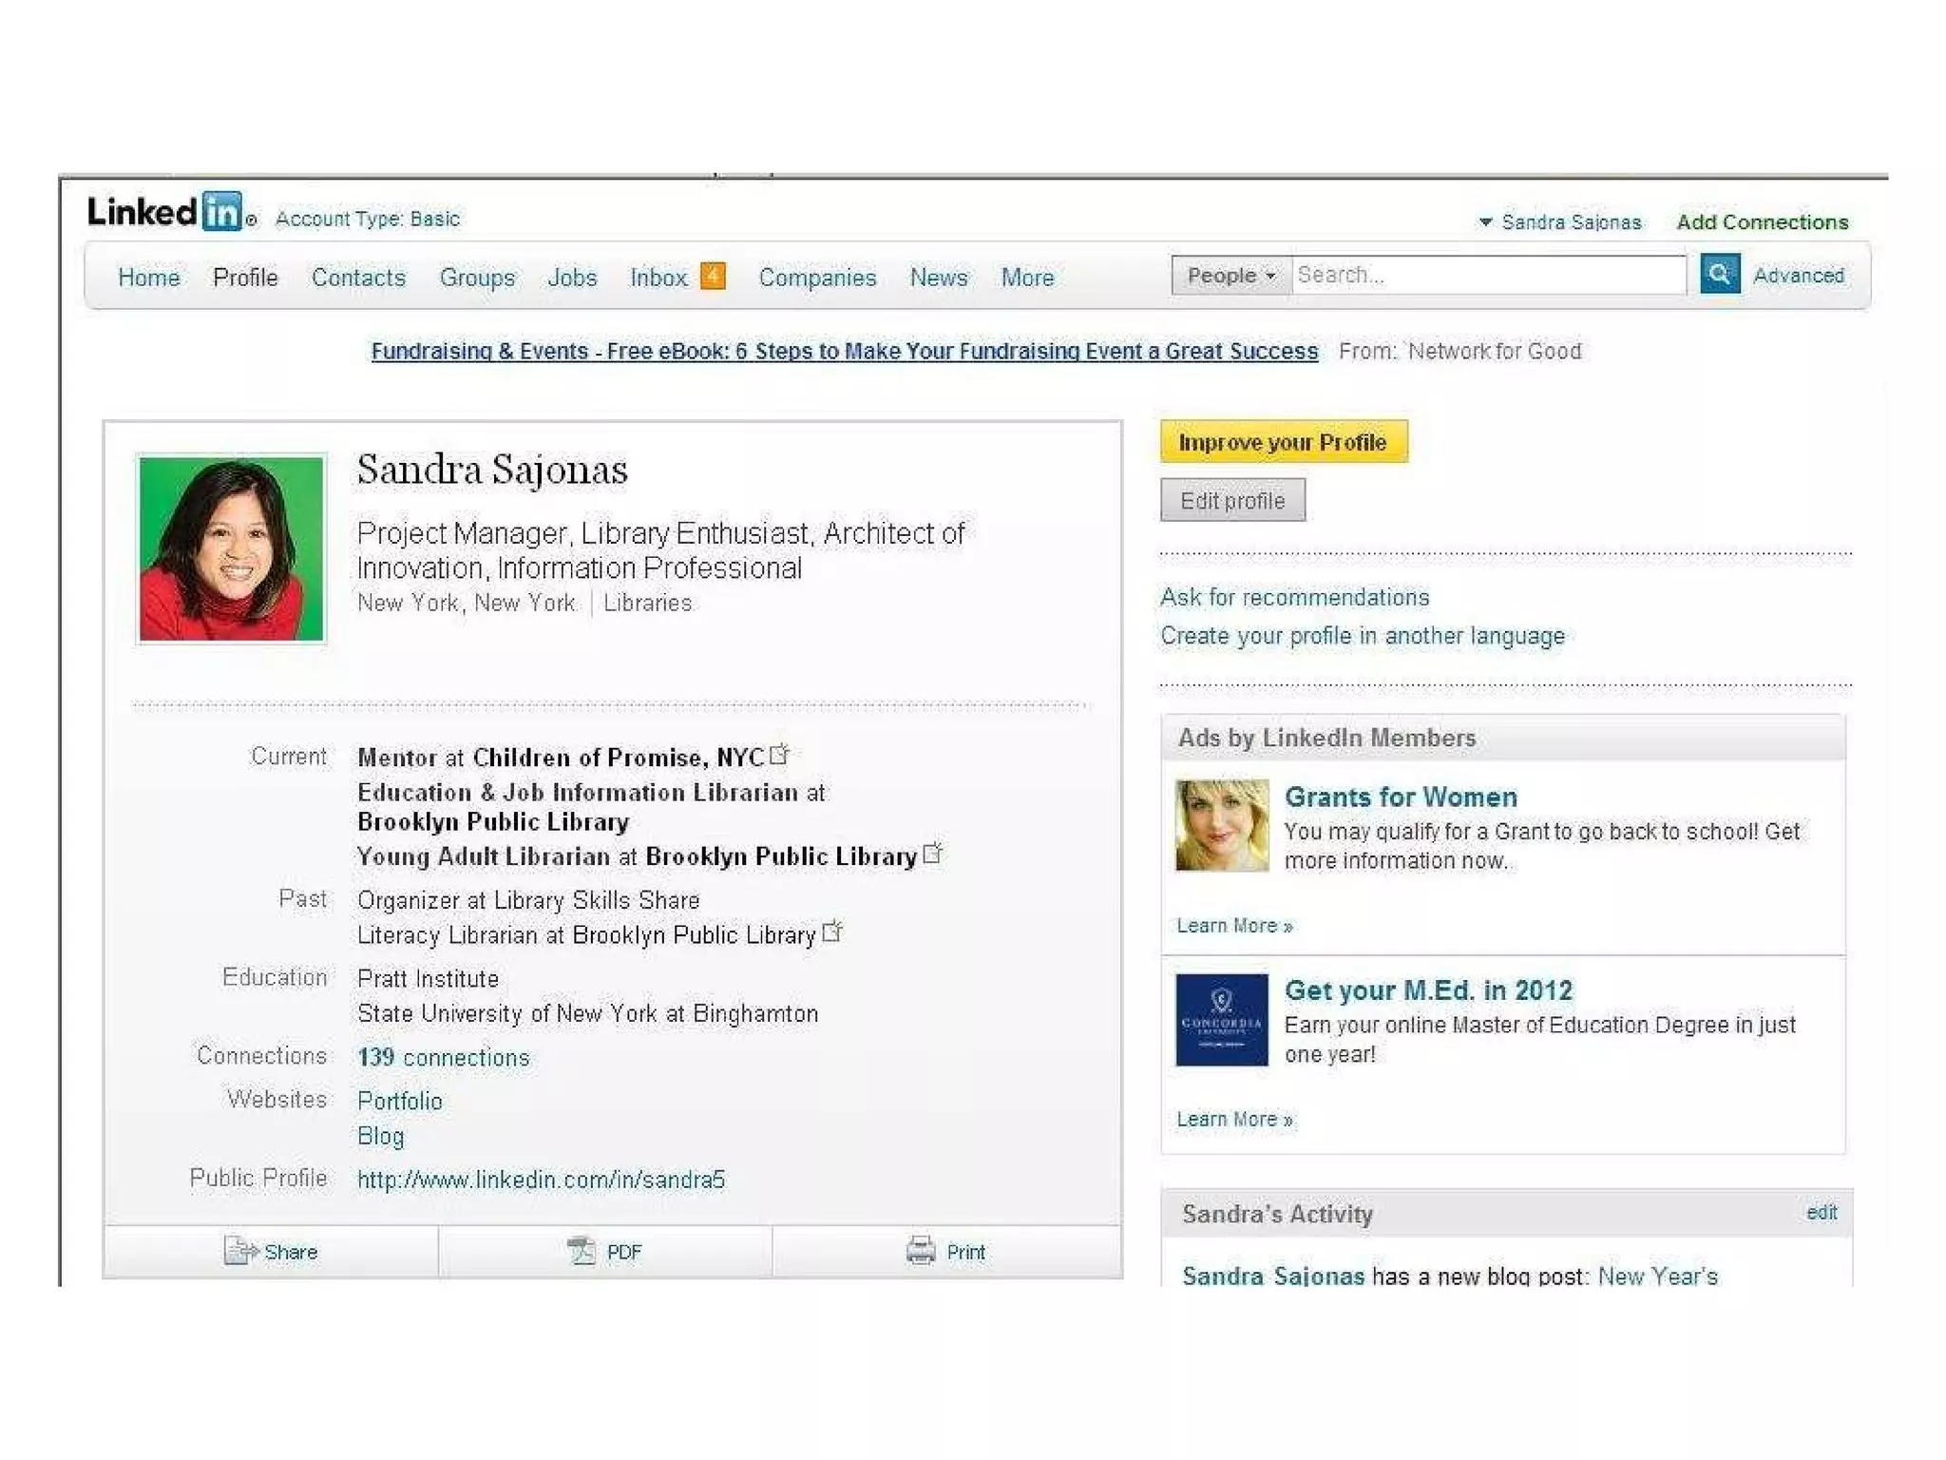The image size is (1946, 1460).
Task: Click the Edit profile button
Action: coord(1232,501)
